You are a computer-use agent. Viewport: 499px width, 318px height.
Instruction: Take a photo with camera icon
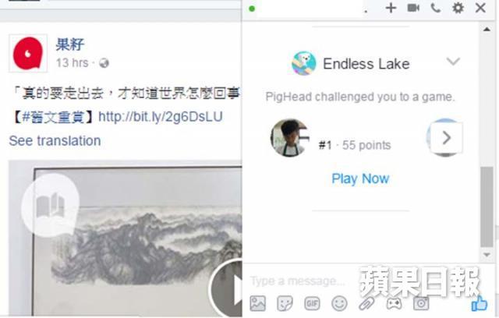(421, 303)
